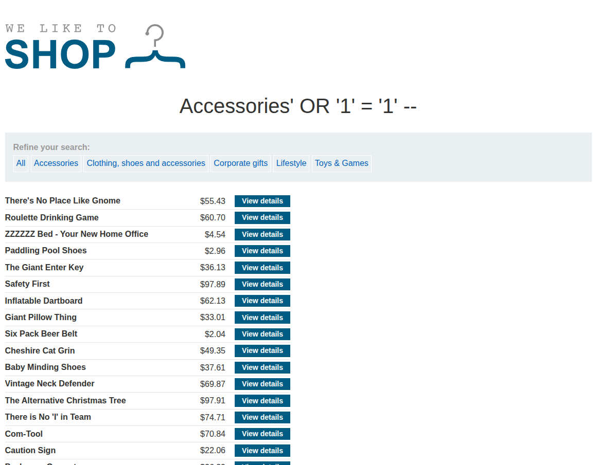The width and height of the screenshot is (597, 465).
Task: Click the Giant Pillow Thing name
Action: [41, 317]
